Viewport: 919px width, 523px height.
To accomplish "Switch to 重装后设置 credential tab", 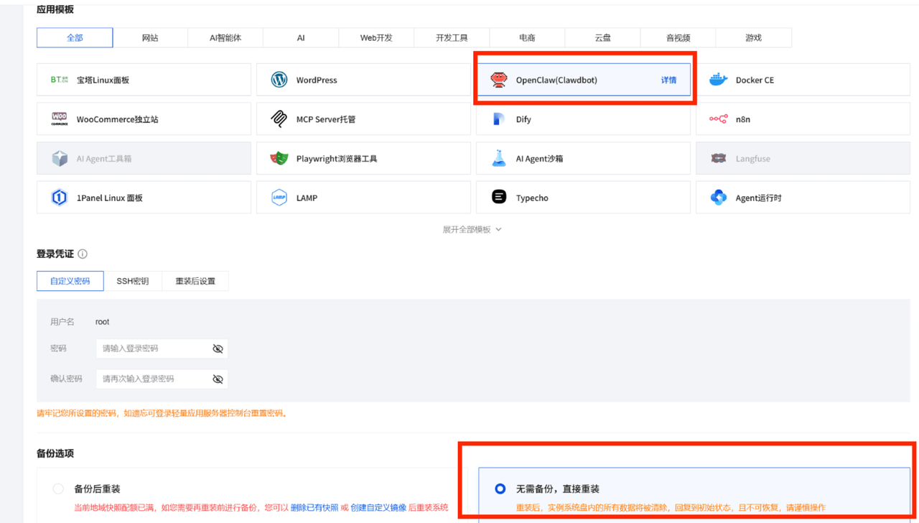I will pos(195,281).
